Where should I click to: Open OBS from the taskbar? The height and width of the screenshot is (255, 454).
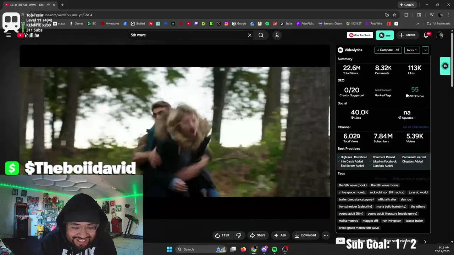(x=285, y=249)
